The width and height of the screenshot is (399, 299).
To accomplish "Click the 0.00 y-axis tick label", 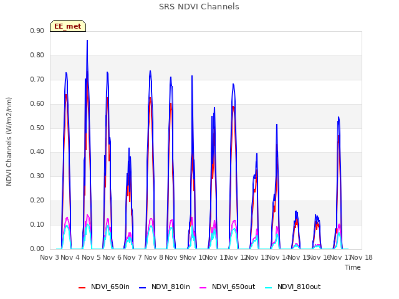I will coord(37,249).
